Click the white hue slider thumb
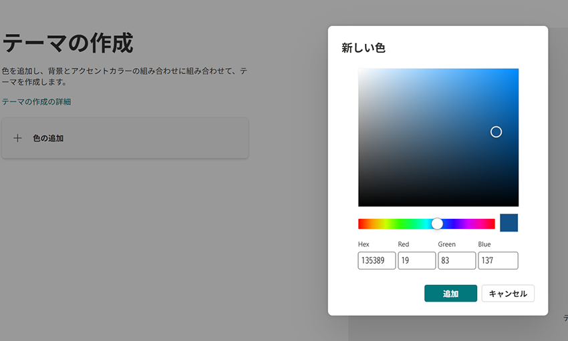Screen dimensions: 568x341 pyautogui.click(x=437, y=224)
